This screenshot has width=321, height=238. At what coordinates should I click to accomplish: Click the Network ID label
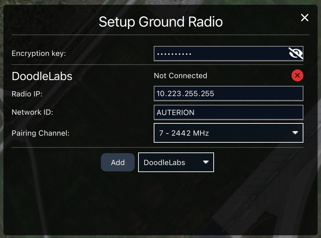pos(33,112)
